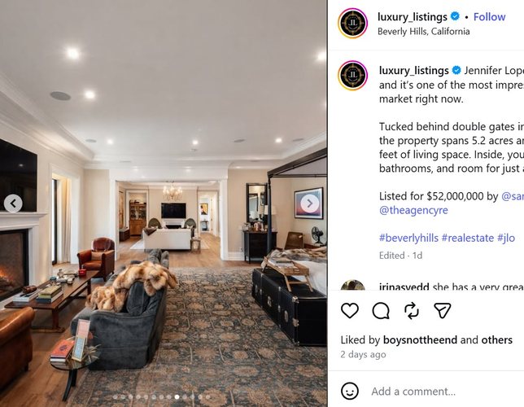
Task: Follow the luxury_listings account
Action: click(489, 17)
